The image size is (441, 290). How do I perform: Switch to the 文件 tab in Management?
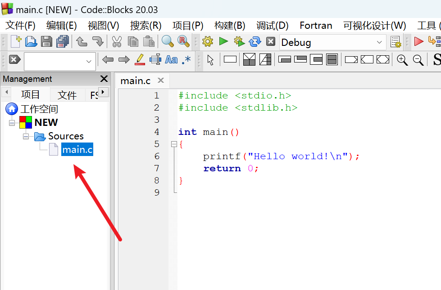click(67, 94)
